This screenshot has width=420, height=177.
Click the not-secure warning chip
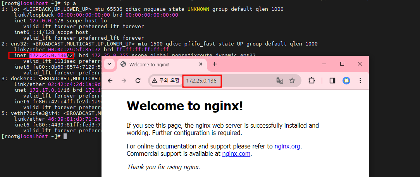tap(165, 81)
